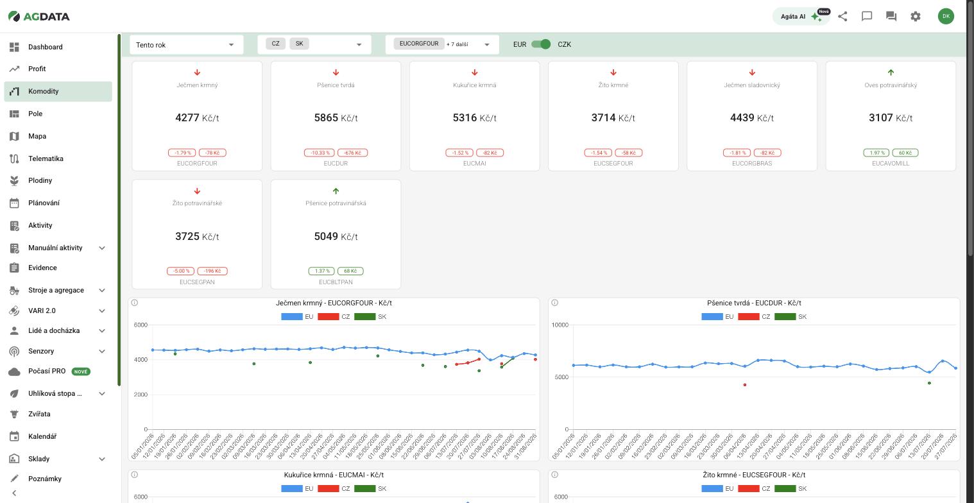974x503 pixels.
Task: Open the Agáta AI assistant
Action: point(801,17)
